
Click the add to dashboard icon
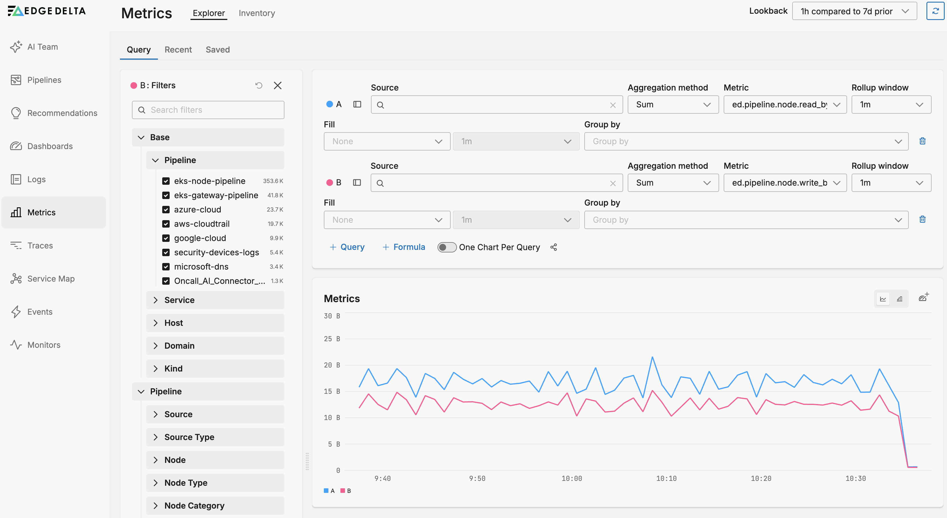click(924, 298)
